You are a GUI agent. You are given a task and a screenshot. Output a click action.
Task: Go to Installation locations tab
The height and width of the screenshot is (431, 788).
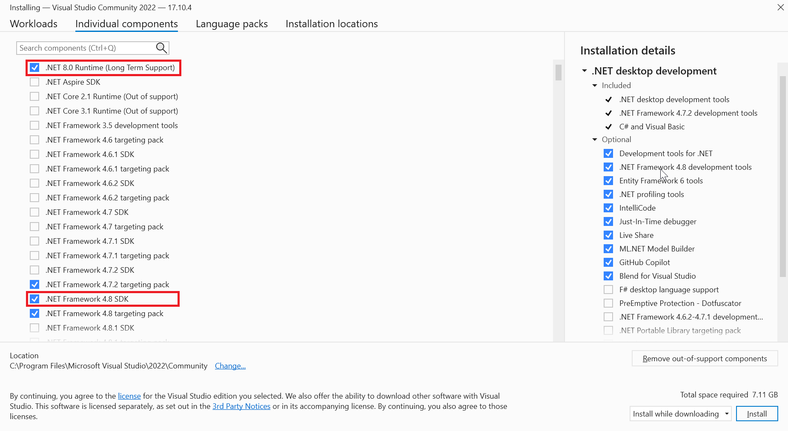332,24
